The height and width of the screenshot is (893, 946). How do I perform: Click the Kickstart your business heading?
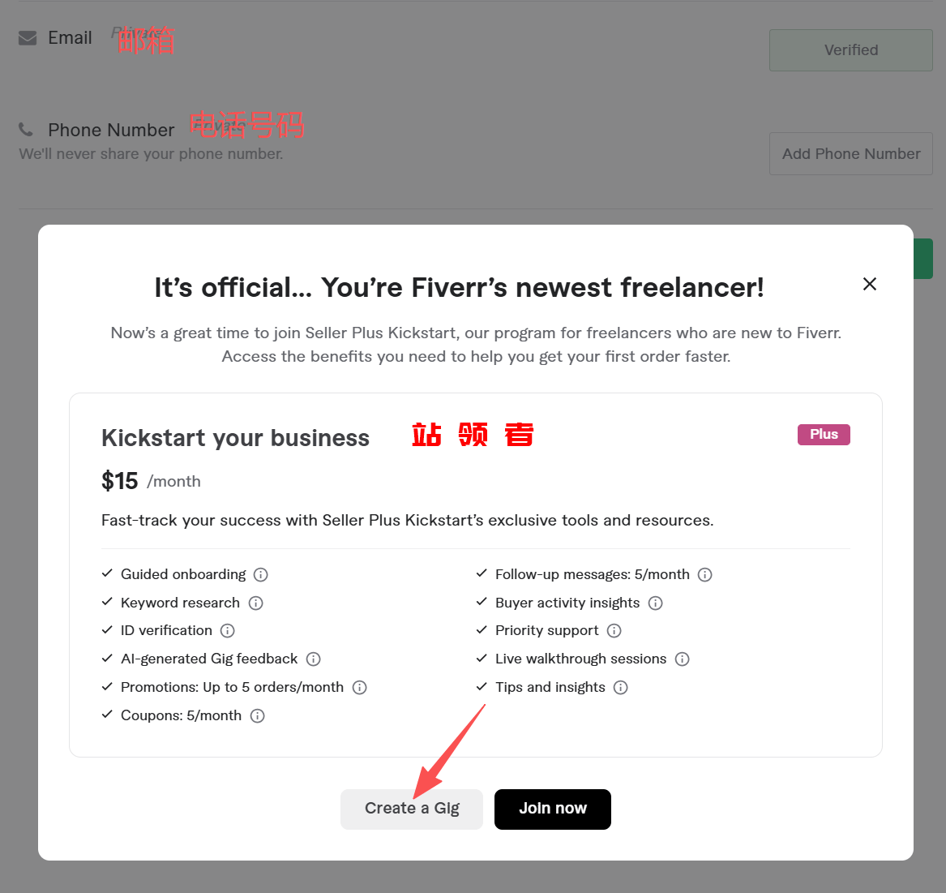pos(235,438)
